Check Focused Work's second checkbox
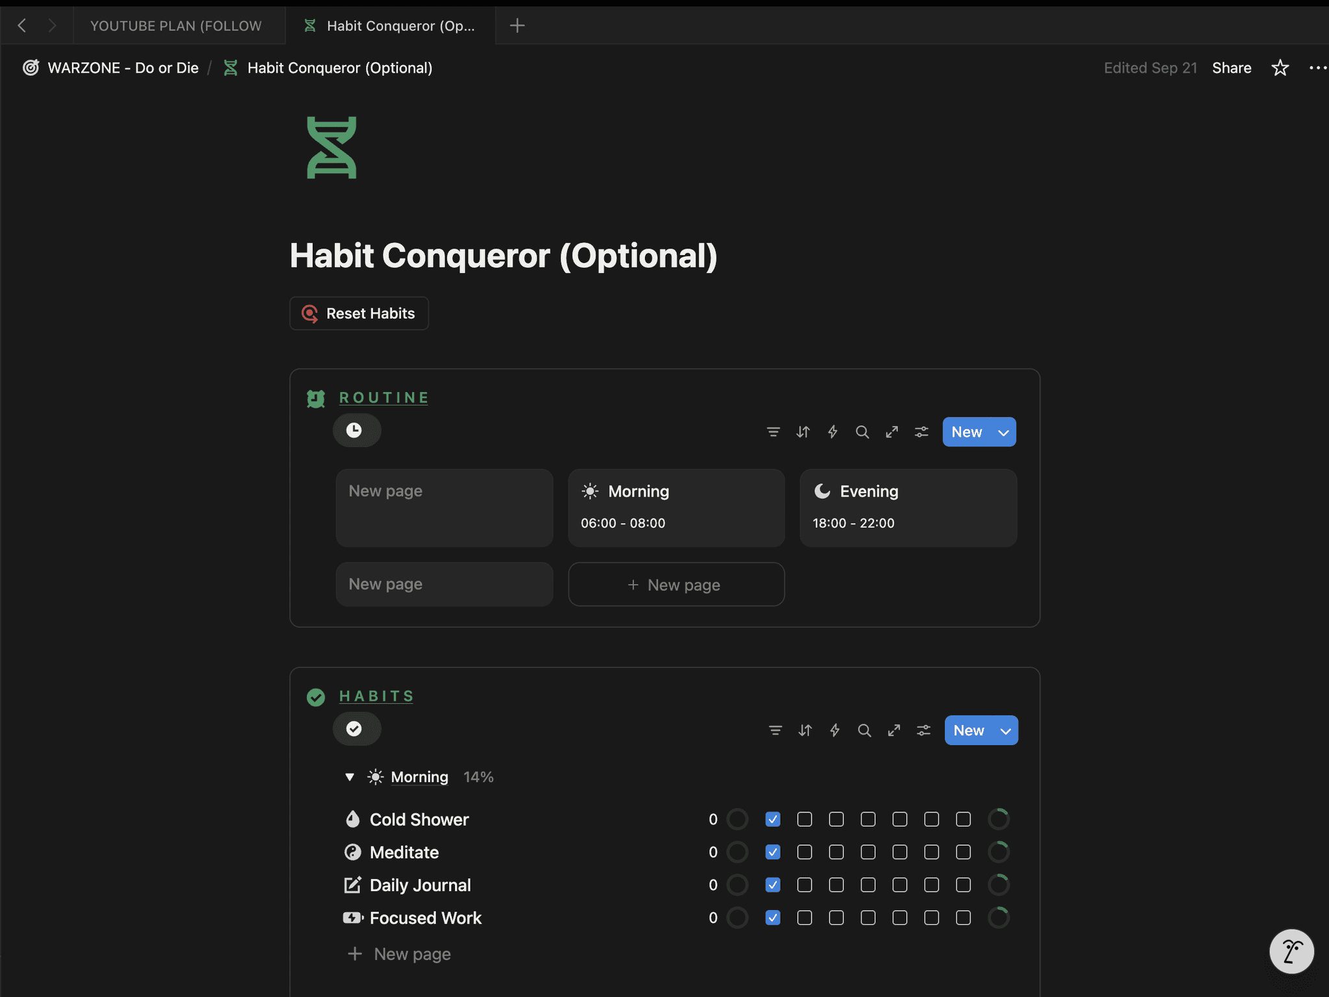Screen dimensions: 1329x997 804,918
